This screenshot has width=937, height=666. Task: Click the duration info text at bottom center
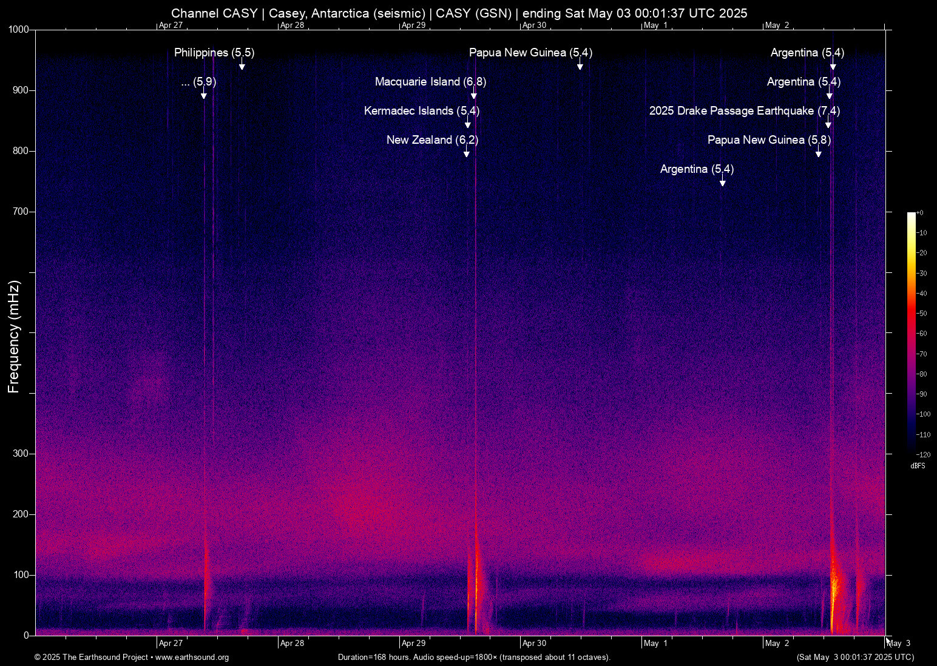[474, 657]
